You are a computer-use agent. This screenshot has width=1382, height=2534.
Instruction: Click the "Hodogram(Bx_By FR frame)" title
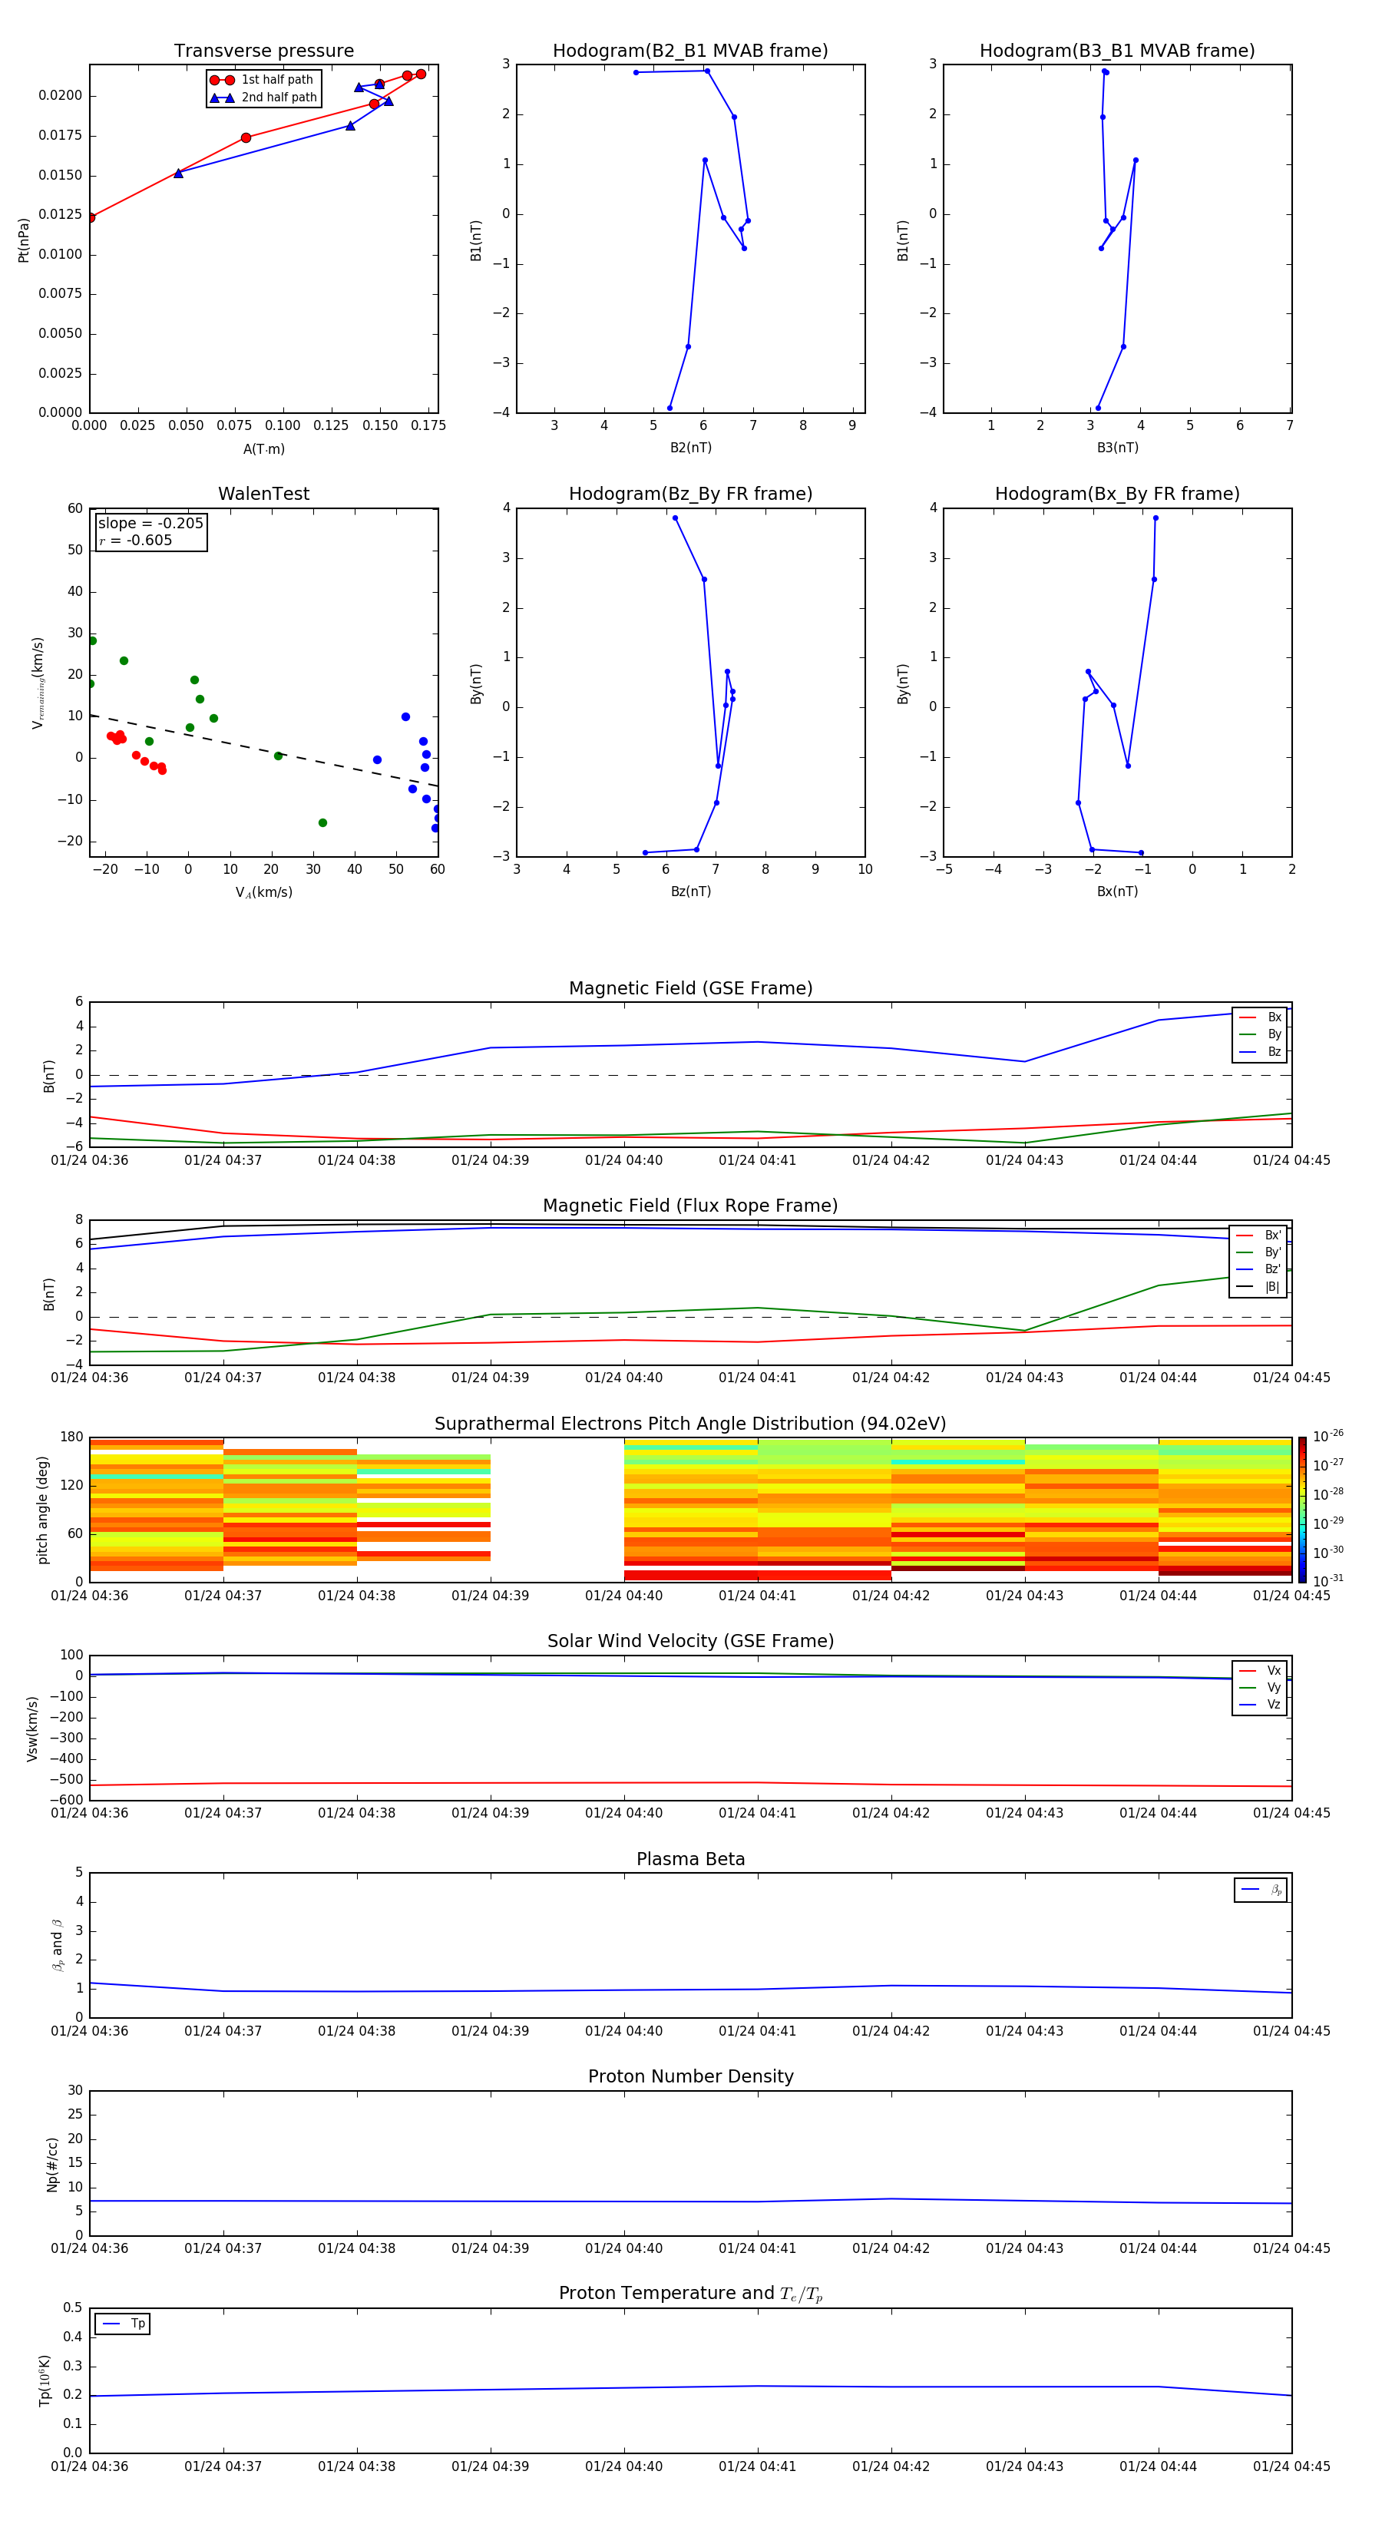click(x=1117, y=494)
